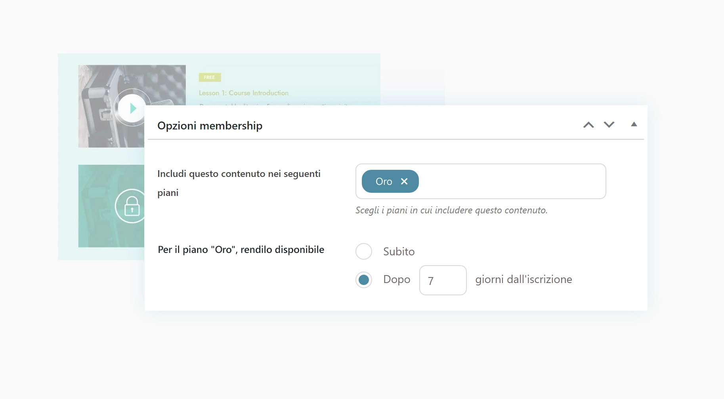Image resolution: width=724 pixels, height=399 pixels.
Task: Click the FREE badge on Lesson 1
Action: coord(210,78)
